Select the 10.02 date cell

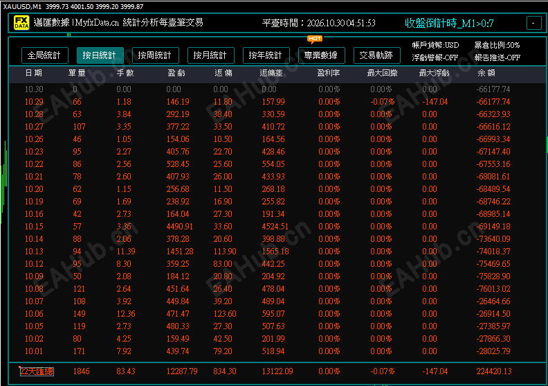34,339
